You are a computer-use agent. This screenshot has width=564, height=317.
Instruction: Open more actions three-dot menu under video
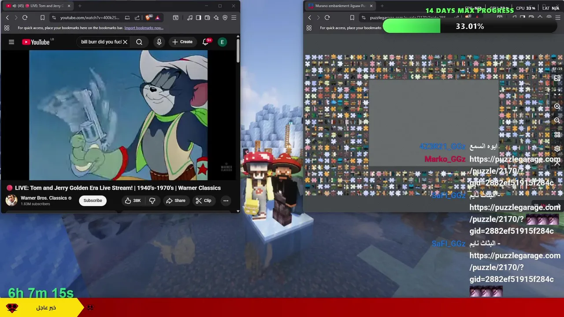point(226,200)
